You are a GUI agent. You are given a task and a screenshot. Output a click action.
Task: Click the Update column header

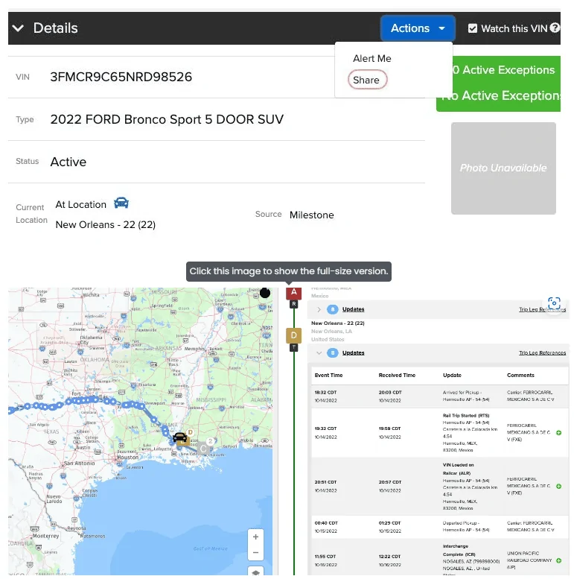[452, 375]
